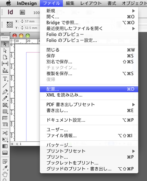Select the Type tool (T)

point(5,79)
